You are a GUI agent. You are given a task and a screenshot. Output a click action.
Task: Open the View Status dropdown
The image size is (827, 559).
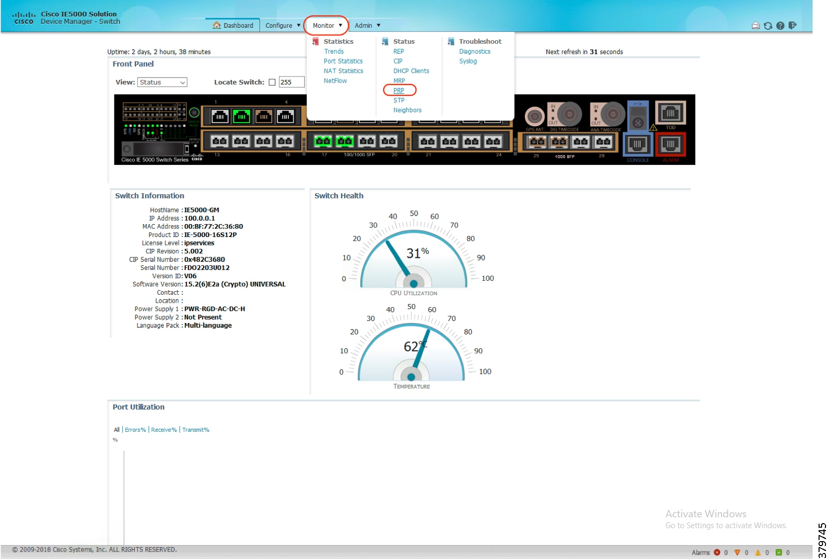162,82
